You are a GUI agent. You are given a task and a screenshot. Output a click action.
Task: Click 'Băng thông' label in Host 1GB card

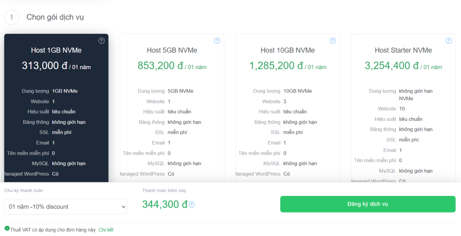tap(36, 122)
